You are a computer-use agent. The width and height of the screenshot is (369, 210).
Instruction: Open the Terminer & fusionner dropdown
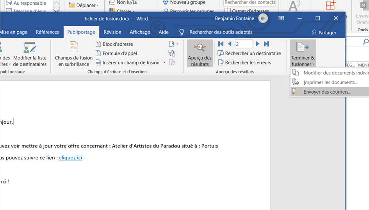tap(303, 53)
